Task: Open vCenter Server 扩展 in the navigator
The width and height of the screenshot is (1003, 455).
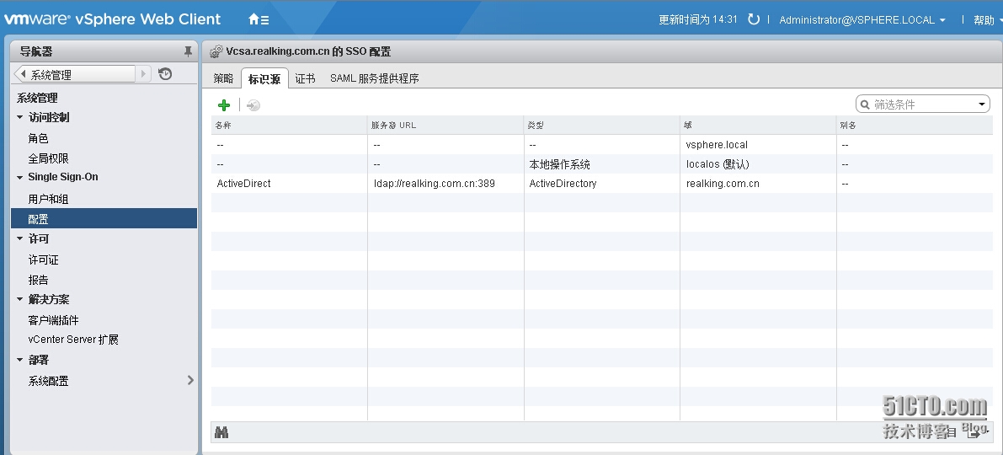Action: 73,340
